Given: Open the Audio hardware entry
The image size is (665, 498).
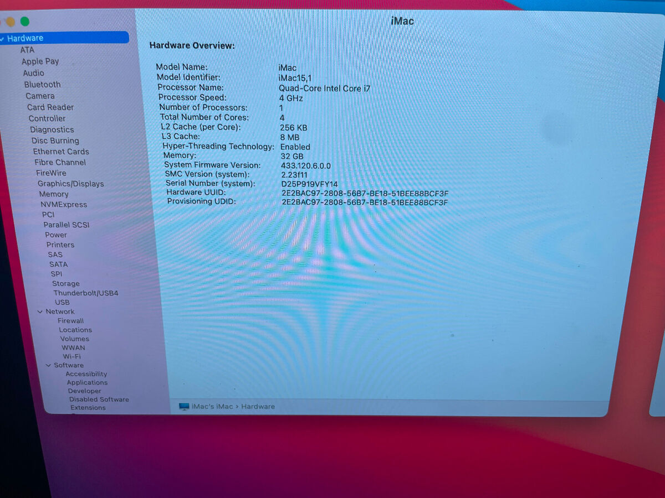Looking at the screenshot, I should coord(33,73).
